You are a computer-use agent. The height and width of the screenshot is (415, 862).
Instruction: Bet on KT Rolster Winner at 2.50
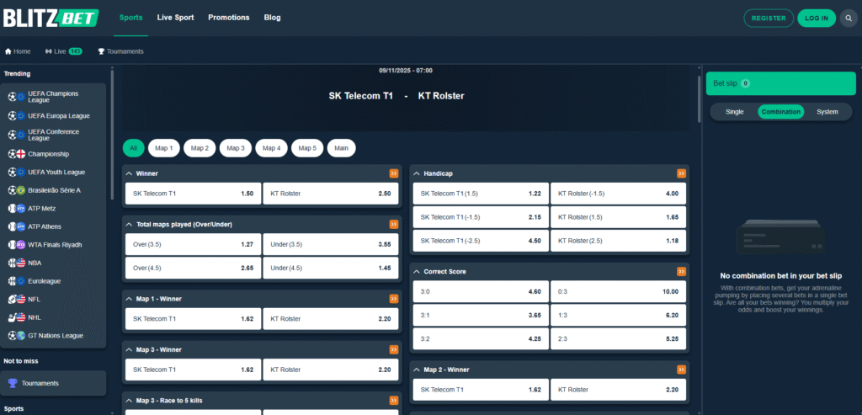(331, 194)
